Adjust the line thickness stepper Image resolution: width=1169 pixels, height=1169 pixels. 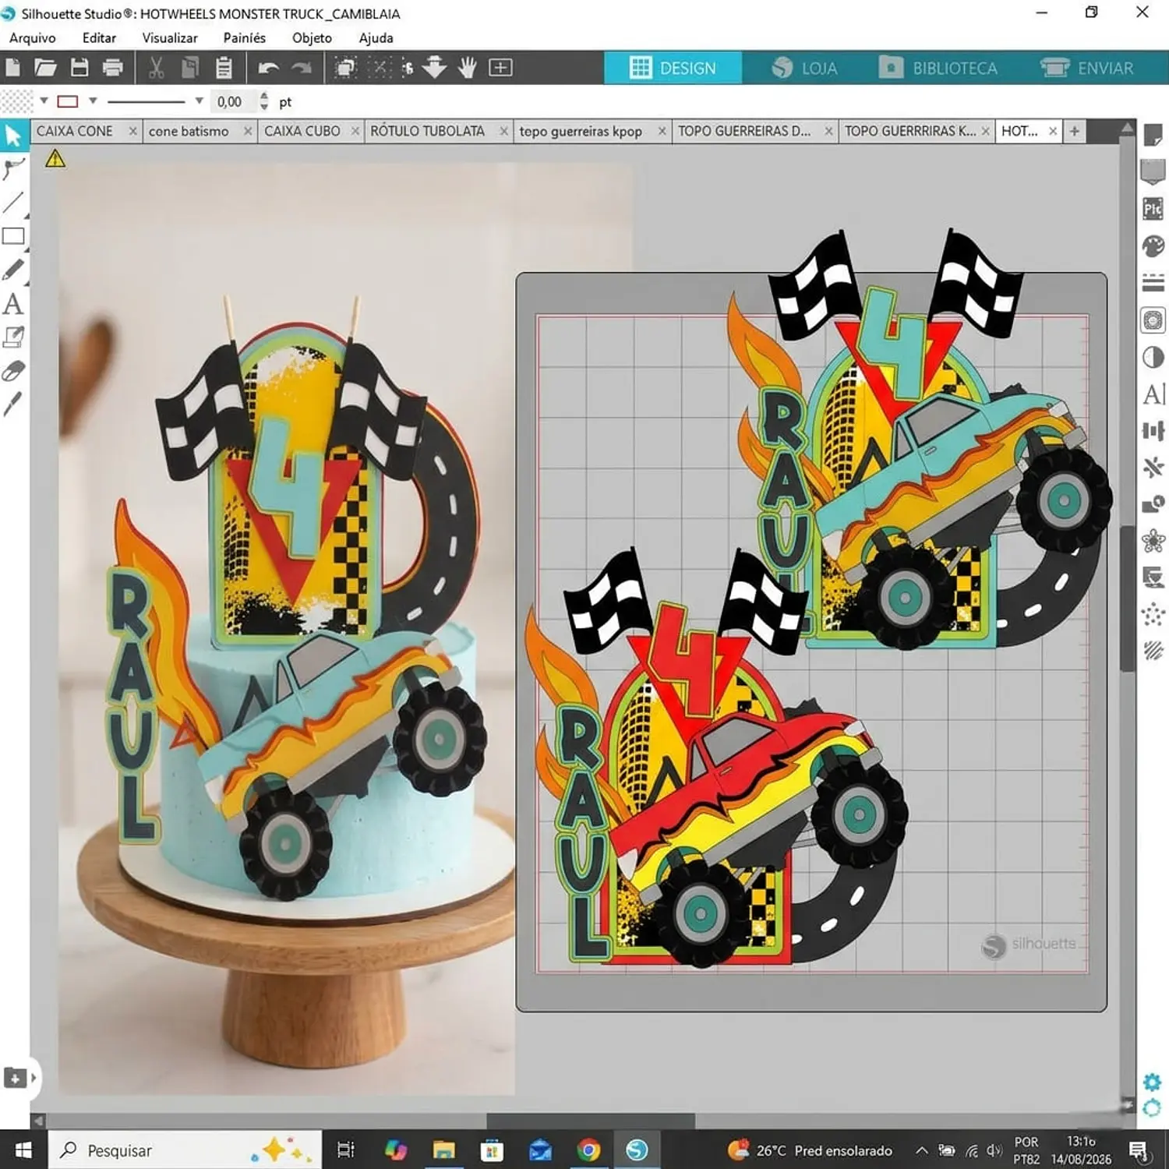pos(263,101)
